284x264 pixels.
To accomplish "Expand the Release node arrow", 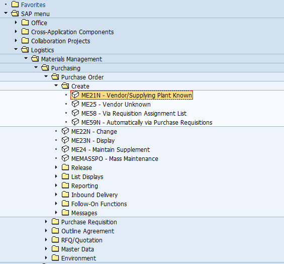I will point(56,167).
